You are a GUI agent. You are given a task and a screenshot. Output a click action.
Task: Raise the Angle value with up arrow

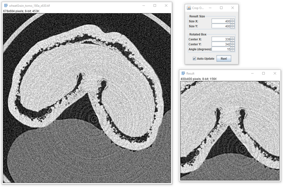point(233,48)
